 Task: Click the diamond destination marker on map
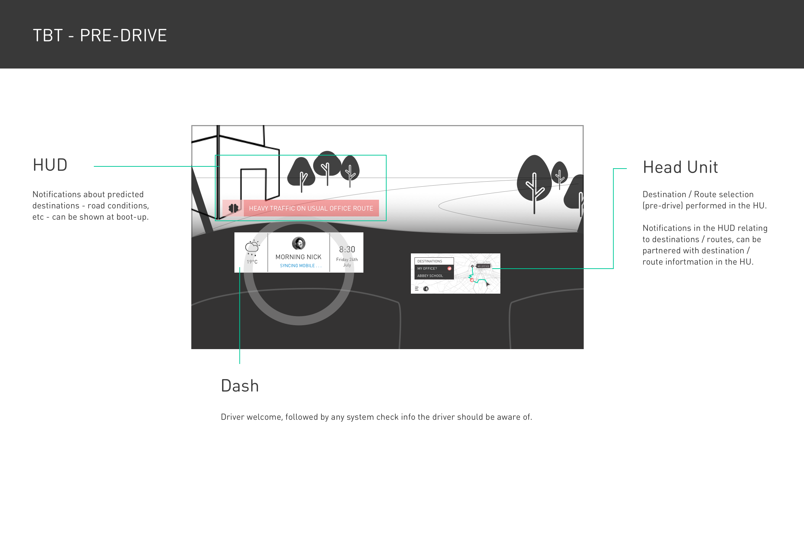point(472,266)
